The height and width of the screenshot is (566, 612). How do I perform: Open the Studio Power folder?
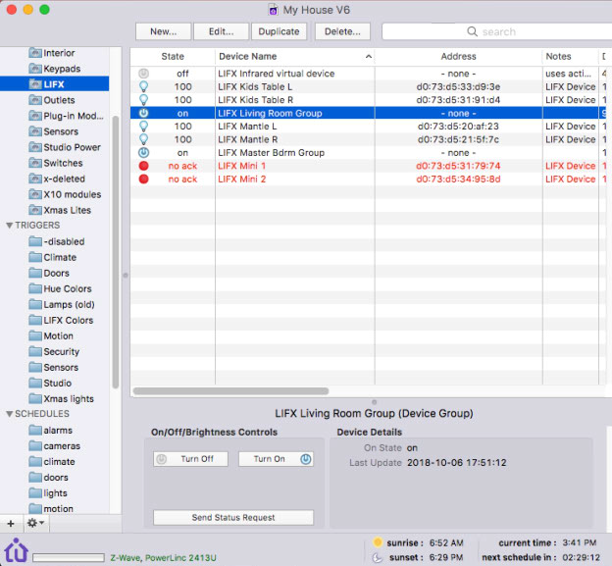(x=65, y=147)
